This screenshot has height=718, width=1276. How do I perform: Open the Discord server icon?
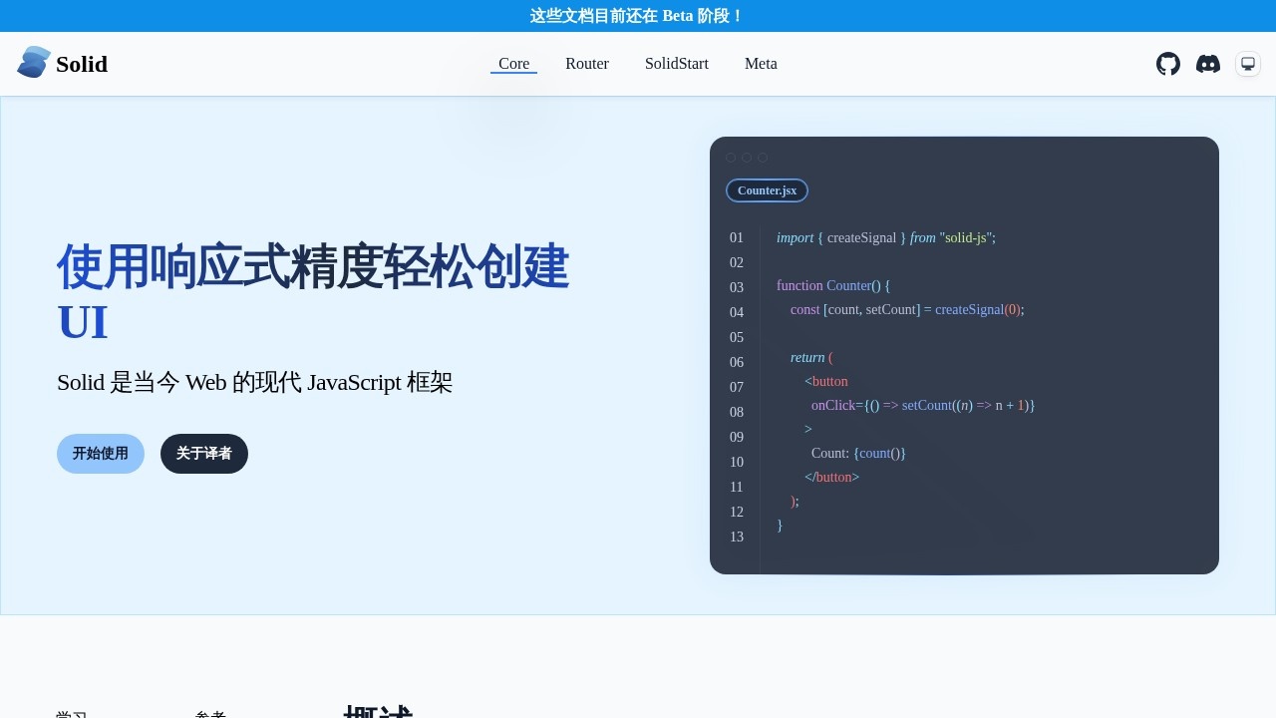(x=1208, y=64)
